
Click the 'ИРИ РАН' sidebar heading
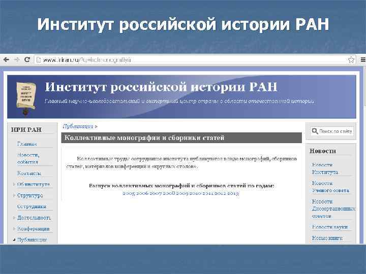pyautogui.click(x=26, y=130)
